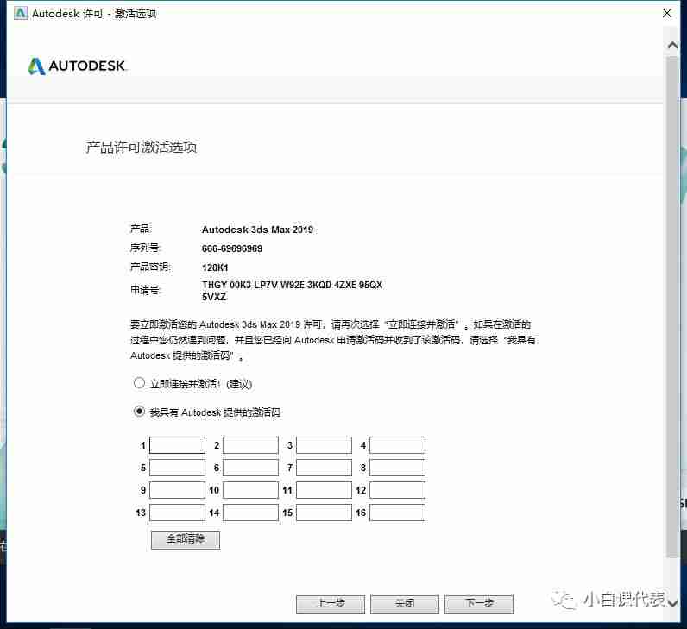Click the vertical scrollbar thumb
The width and height of the screenshot is (687, 629).
pos(672,306)
